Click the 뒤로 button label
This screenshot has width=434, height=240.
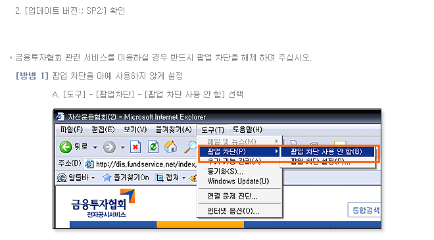coord(81,147)
